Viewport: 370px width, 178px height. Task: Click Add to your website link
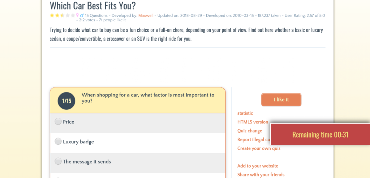(x=258, y=166)
